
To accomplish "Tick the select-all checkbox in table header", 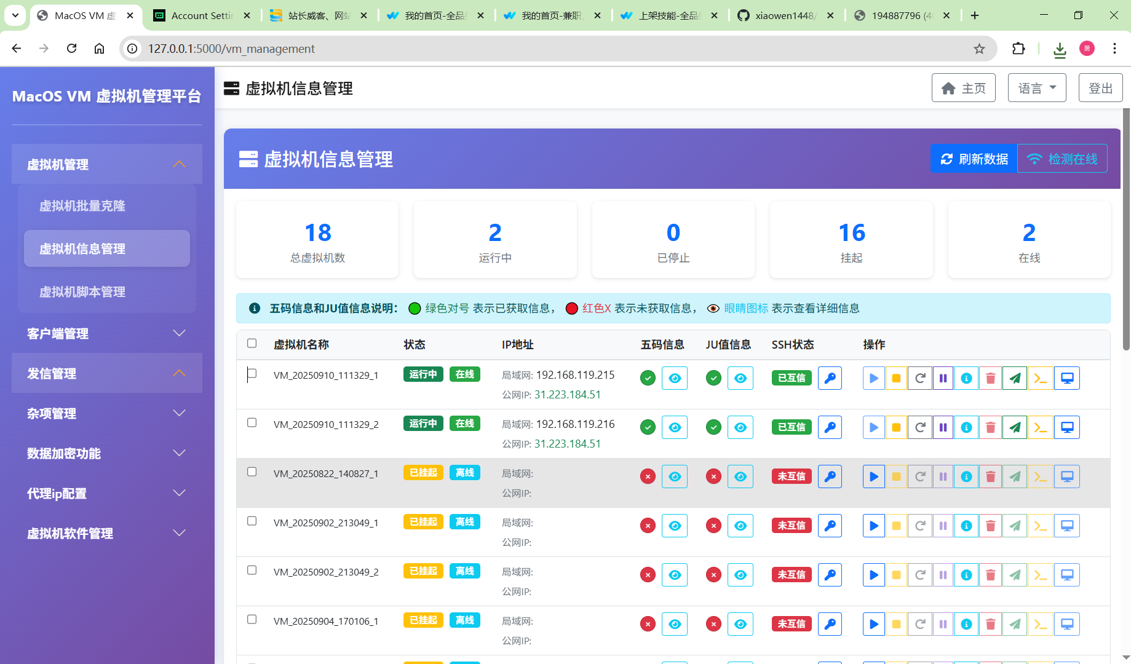I will click(252, 343).
